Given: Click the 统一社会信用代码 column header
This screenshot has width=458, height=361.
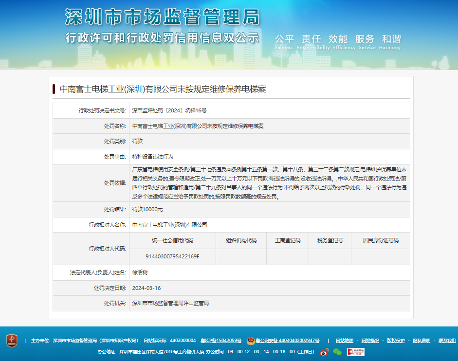Looking at the screenshot, I should 172,241.
